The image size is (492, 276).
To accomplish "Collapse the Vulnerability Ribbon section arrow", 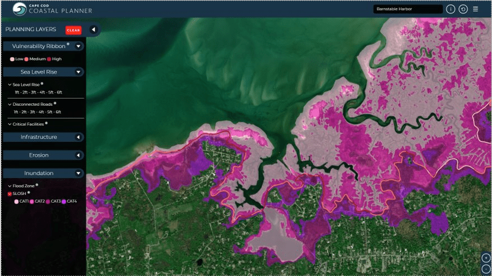I will click(x=78, y=46).
